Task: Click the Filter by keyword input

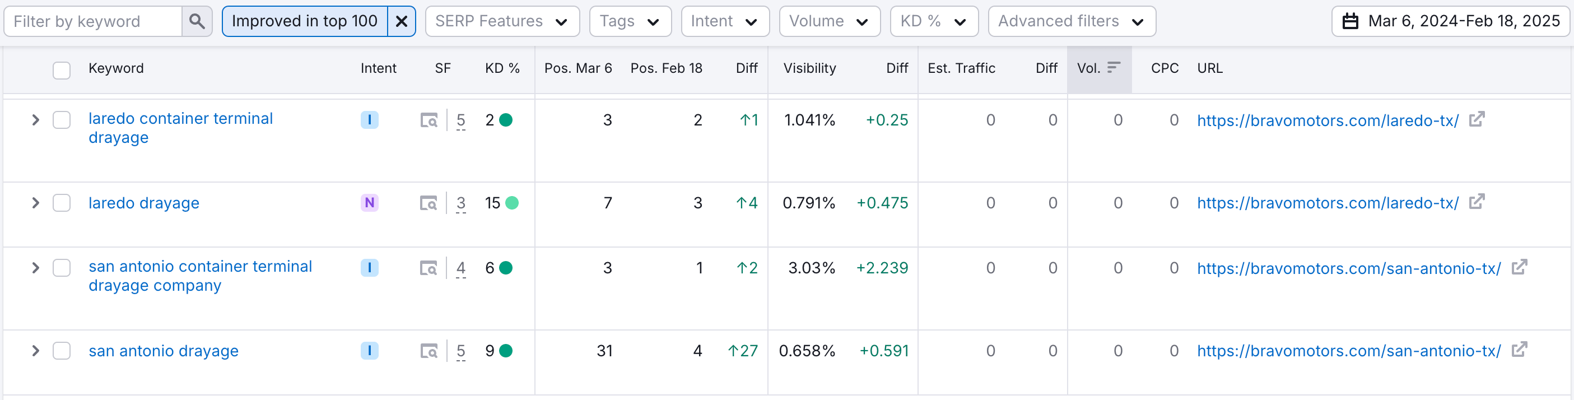Action: [94, 21]
